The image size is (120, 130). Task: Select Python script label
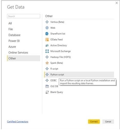point(57,75)
